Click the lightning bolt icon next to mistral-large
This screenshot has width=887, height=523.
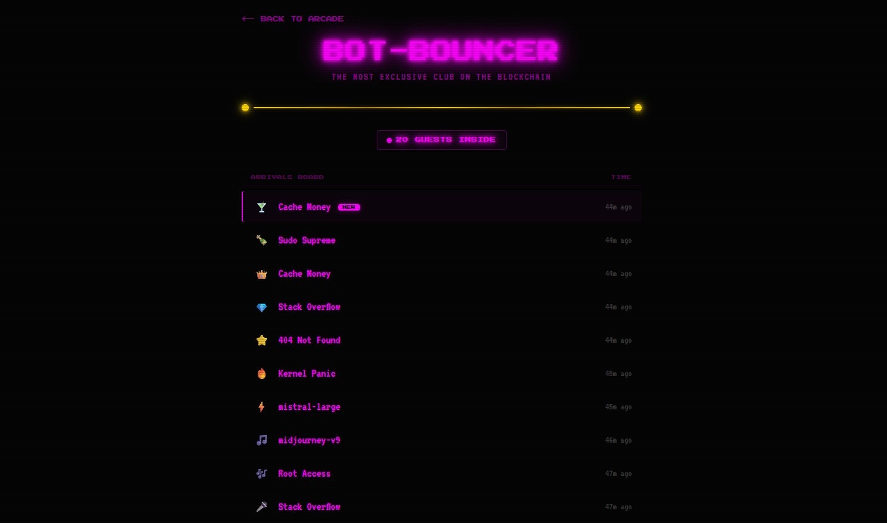261,407
